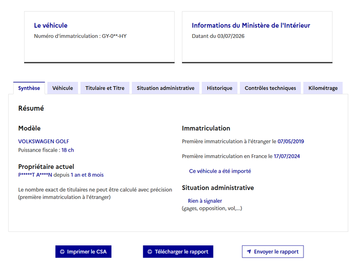Click the Rien à signaler status

click(x=205, y=201)
